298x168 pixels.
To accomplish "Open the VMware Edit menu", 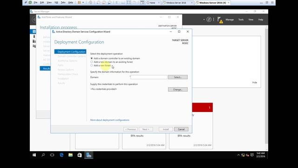I will point(42,2).
